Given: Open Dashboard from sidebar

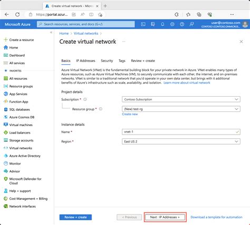Looking at the screenshot, I should (14, 55).
